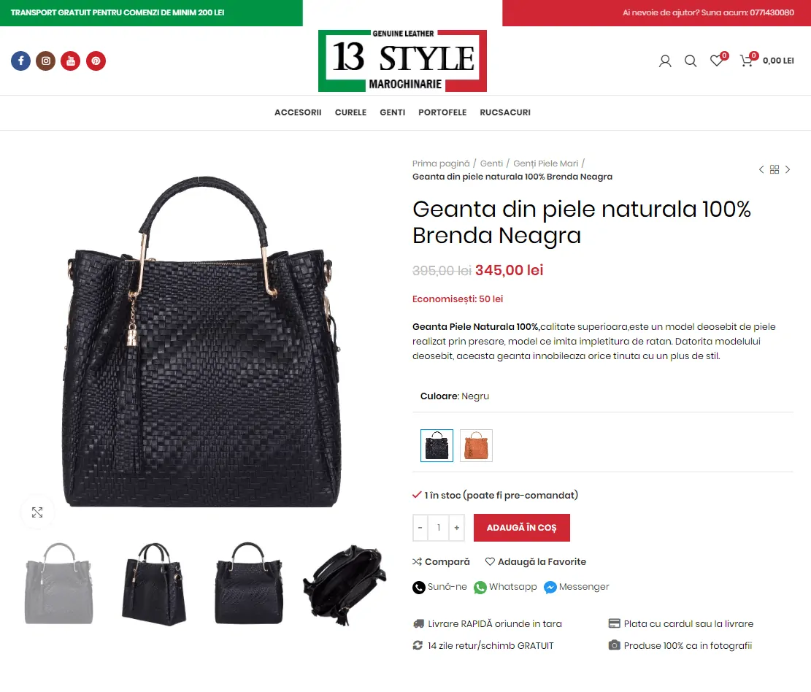Open the YouTube social icon
Viewport: 811px width, 692px height.
[70, 61]
